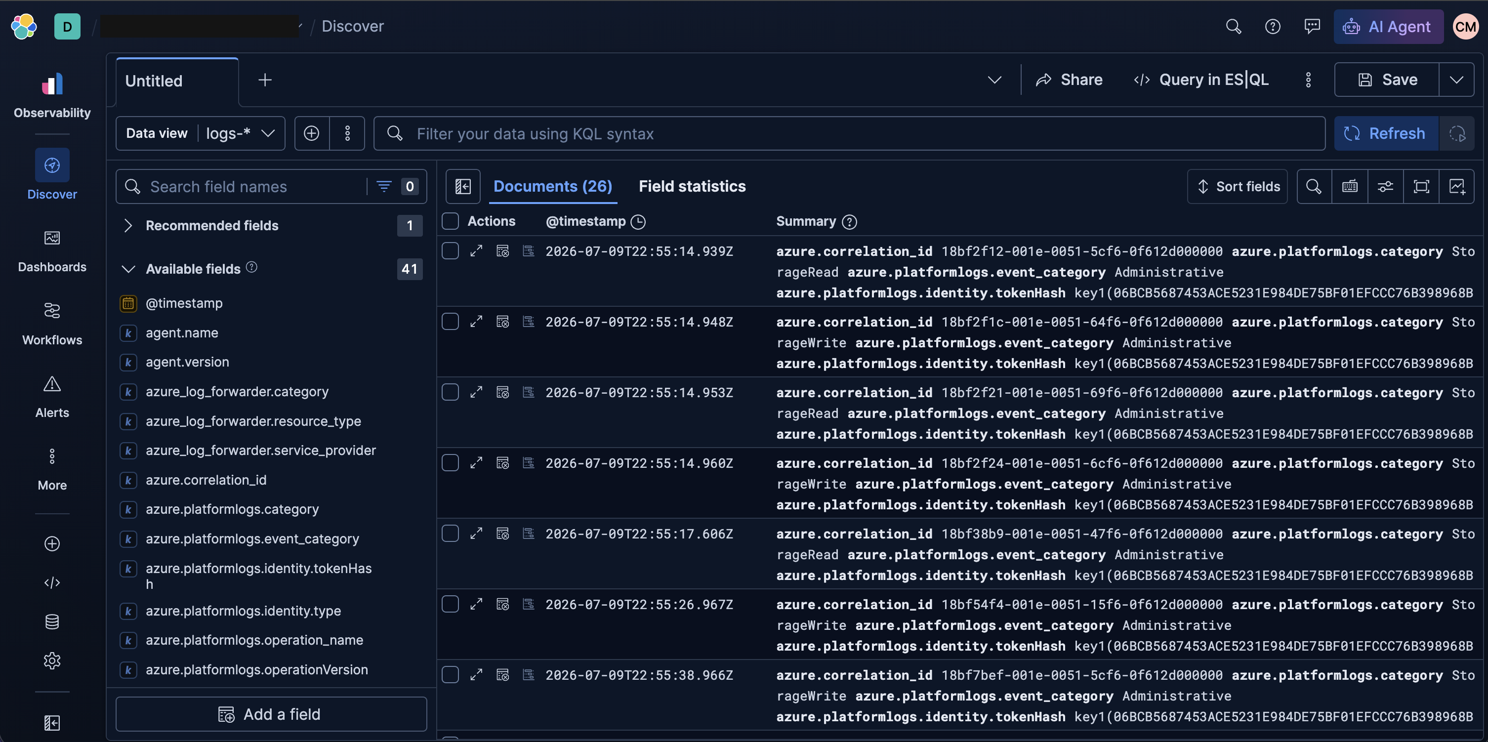The image size is (1488, 742).
Task: Check the 22:55:14.939Z row checkbox
Action: (450, 251)
